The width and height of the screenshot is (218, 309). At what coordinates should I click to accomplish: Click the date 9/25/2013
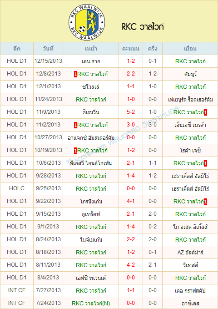(49, 188)
